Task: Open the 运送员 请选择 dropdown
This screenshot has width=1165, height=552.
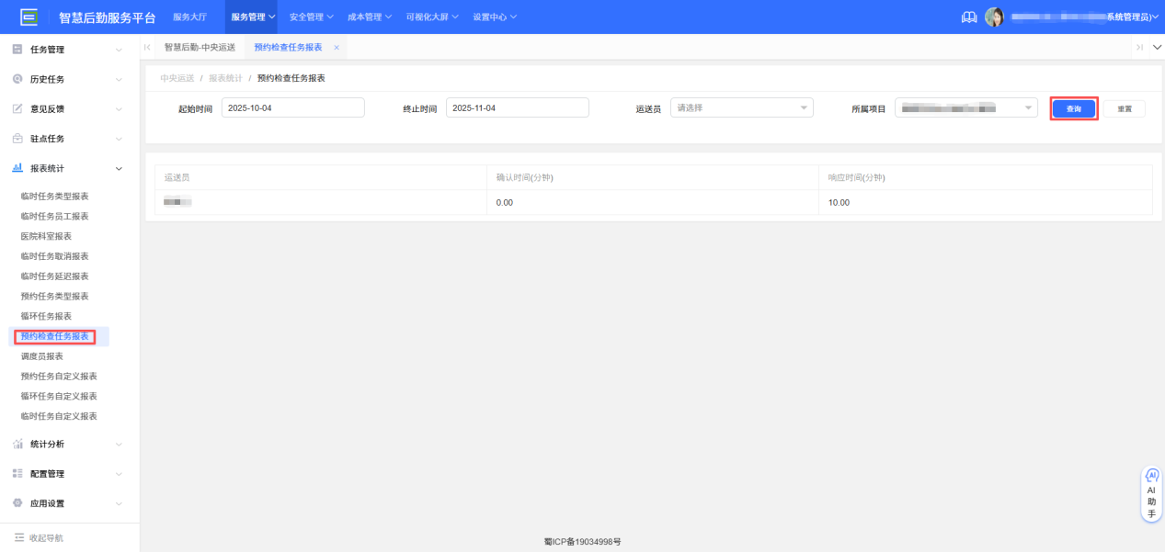Action: pyautogui.click(x=740, y=107)
